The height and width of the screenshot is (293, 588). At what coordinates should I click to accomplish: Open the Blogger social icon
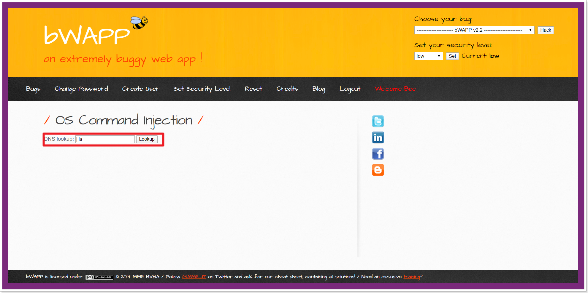click(x=378, y=170)
